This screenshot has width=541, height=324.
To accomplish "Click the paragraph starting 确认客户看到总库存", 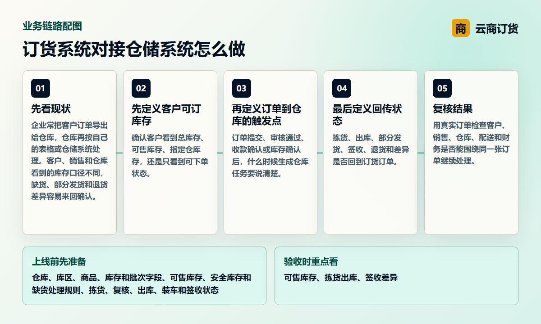I will coord(170,155).
